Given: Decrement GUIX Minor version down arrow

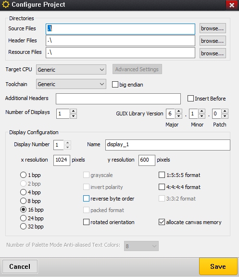Looking at the screenshot, I should pyautogui.click(x=201, y=116).
